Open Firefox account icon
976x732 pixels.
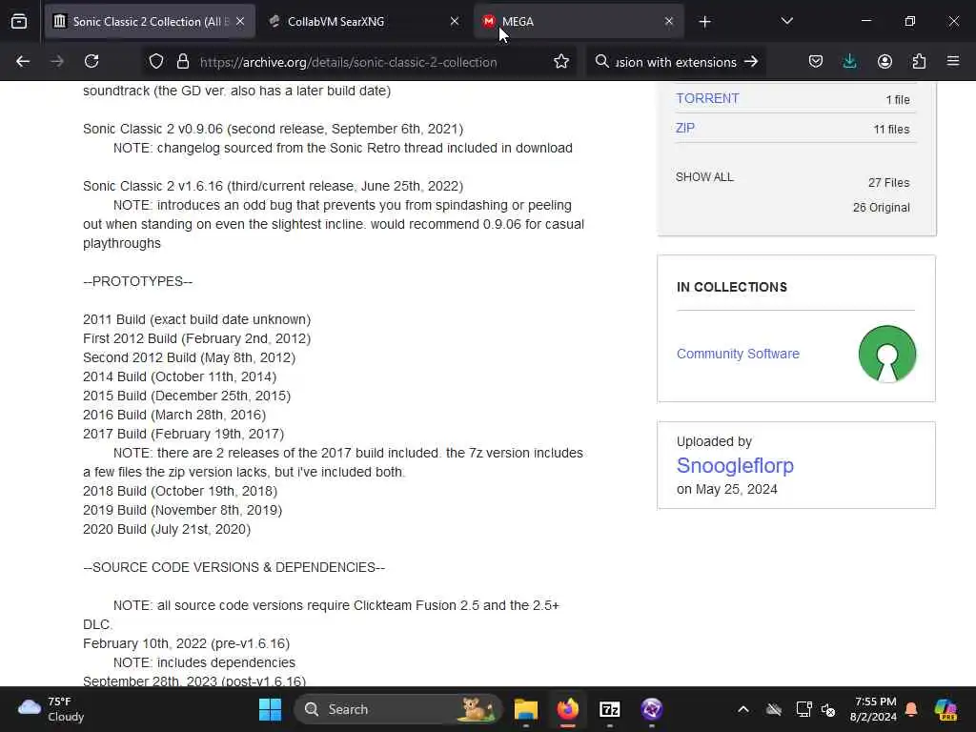[x=884, y=62]
